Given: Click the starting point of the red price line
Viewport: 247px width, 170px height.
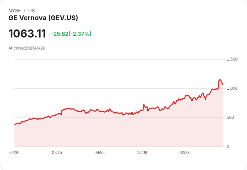Looking at the screenshot, I should pos(15,125).
